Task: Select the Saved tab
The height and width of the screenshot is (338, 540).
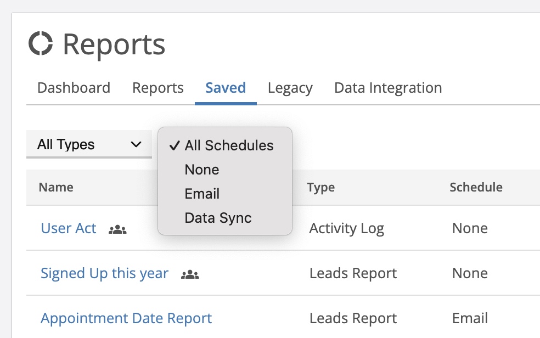Action: coord(226,88)
